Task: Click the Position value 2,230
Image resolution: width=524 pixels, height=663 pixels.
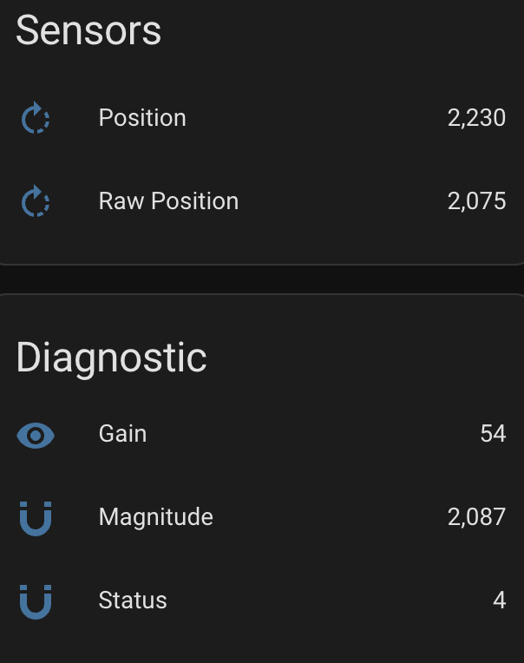Action: pos(476,118)
